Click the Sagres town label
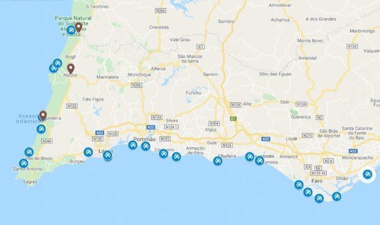 coord(31,182)
